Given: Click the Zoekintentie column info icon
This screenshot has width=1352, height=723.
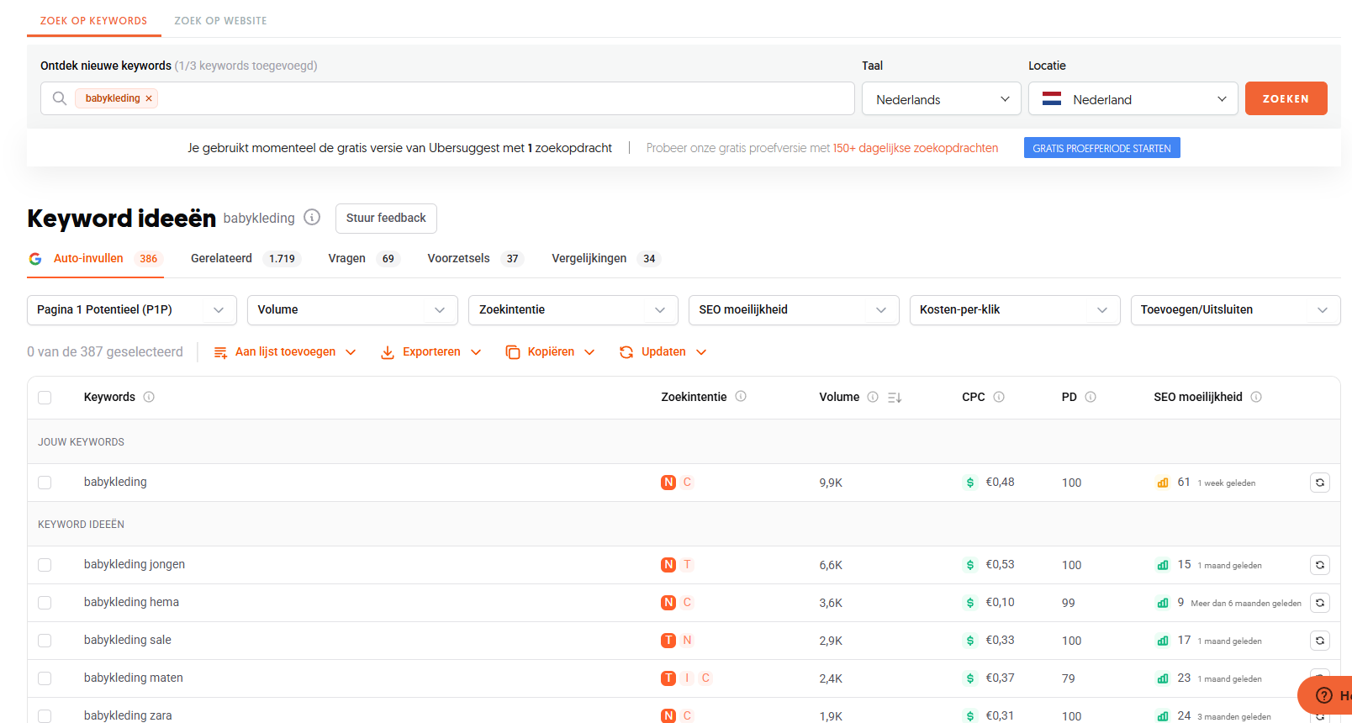Looking at the screenshot, I should click(x=741, y=396).
